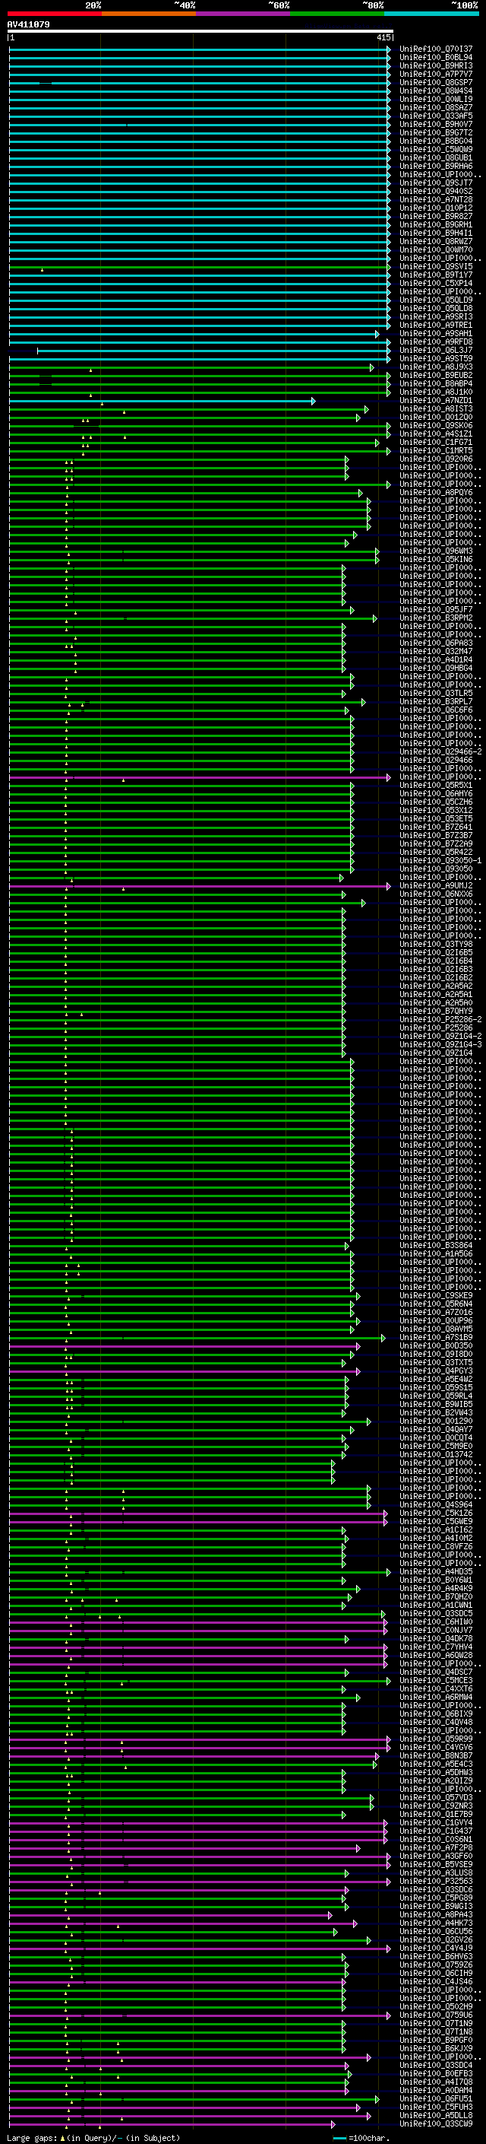Open the UniRef100_A9SAH1 label
Image resolution: width=486 pixels, height=2144 pixels.
436,334
